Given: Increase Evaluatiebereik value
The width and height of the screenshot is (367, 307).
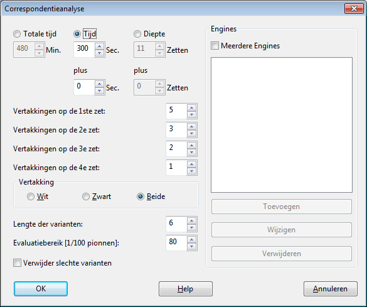Looking at the screenshot, I should (x=192, y=240).
